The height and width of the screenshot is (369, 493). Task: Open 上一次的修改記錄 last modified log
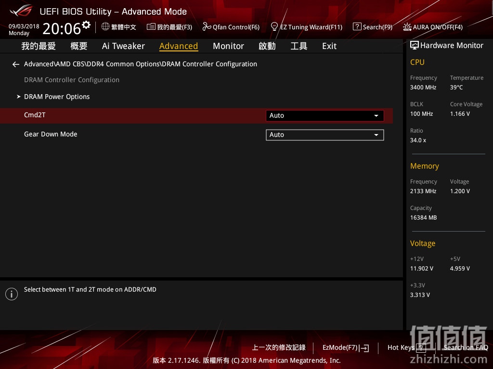coord(279,347)
